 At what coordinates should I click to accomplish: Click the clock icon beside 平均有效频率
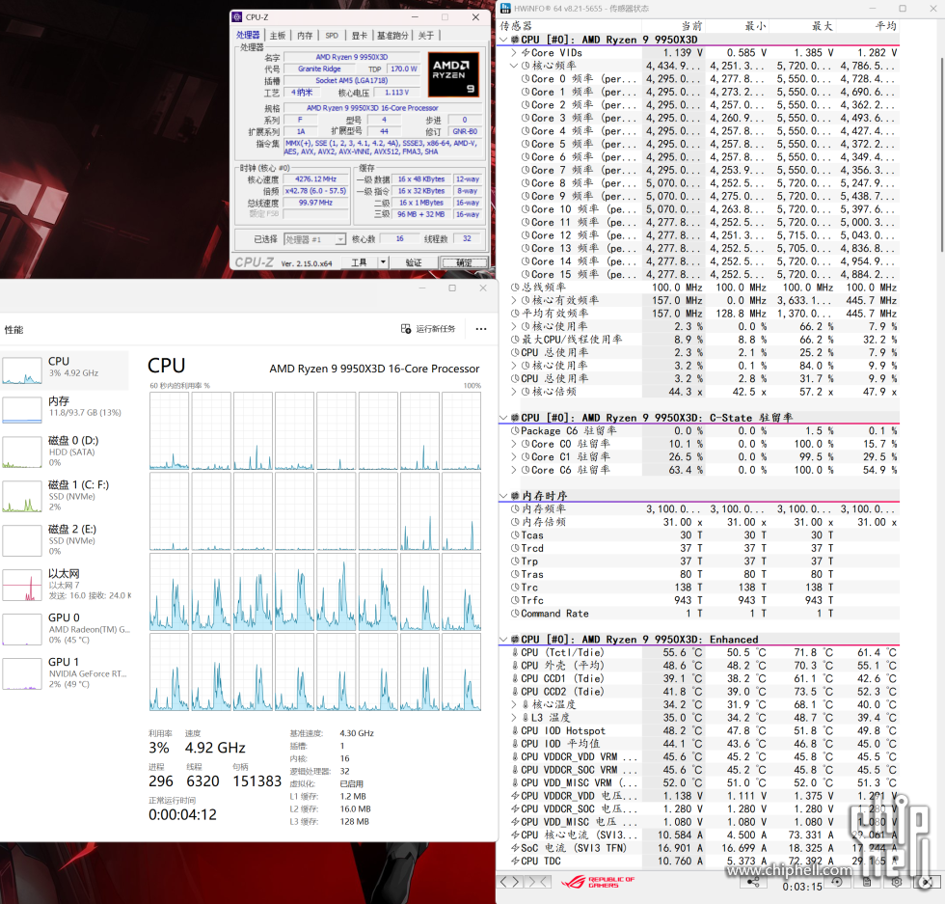pos(515,313)
